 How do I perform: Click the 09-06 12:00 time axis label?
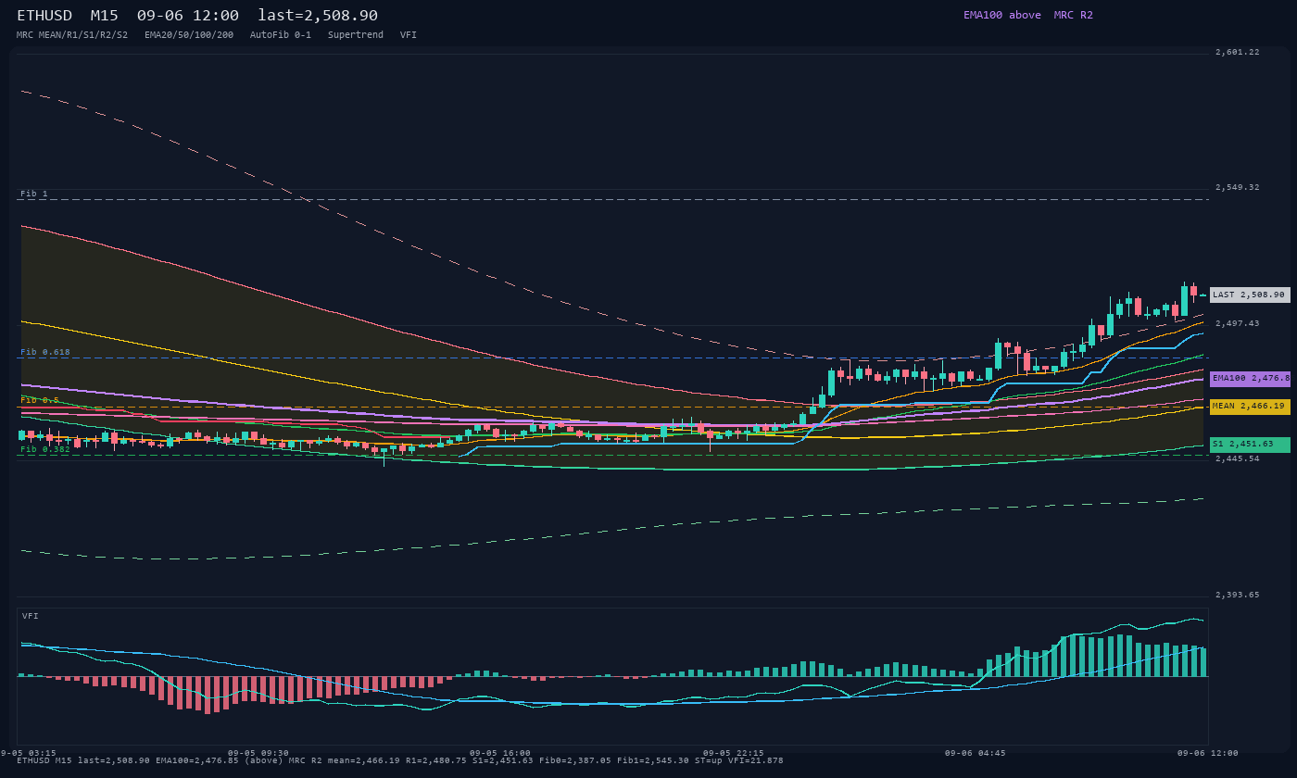point(1208,753)
